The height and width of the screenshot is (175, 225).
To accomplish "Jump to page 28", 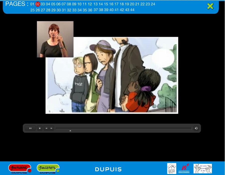I will click(48, 10).
